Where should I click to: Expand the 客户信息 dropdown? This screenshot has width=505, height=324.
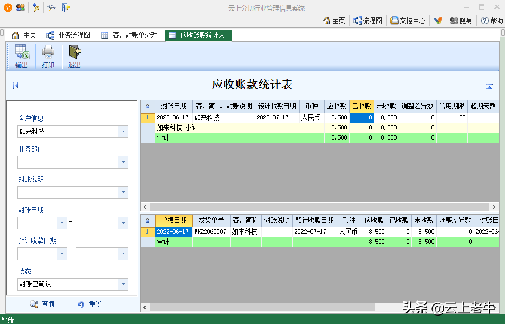click(x=123, y=132)
